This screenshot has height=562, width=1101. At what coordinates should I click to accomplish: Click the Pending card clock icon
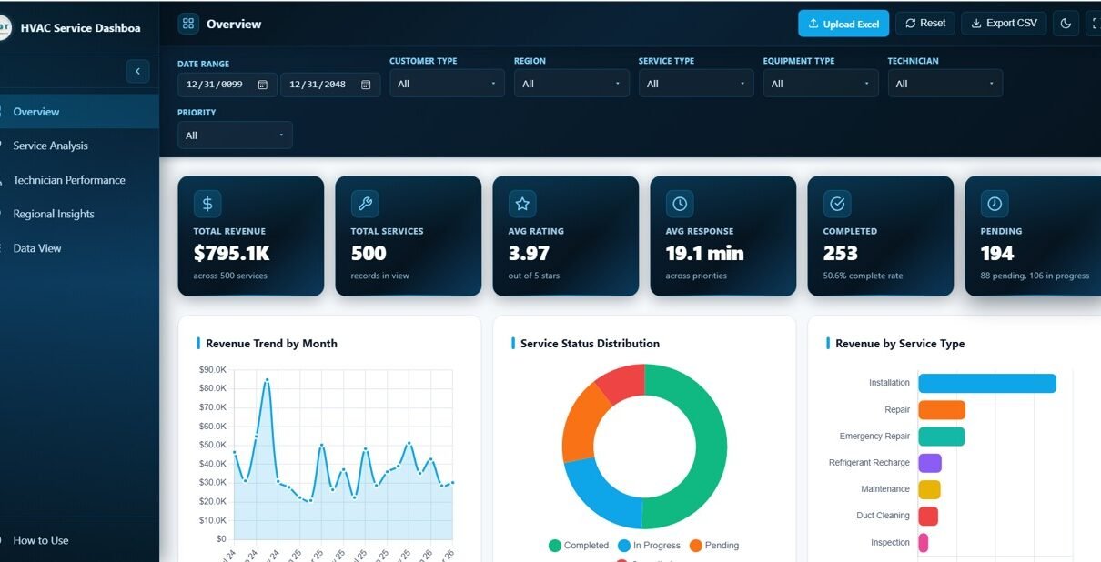point(995,204)
